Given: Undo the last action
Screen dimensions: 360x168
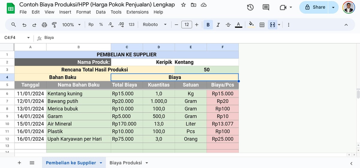Looking at the screenshot, I should 24,25.
